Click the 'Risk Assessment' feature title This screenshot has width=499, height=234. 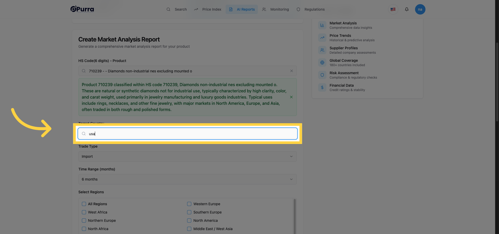click(344, 73)
